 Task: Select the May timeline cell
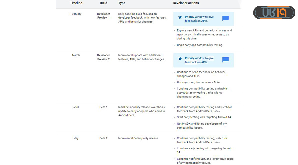(76, 138)
